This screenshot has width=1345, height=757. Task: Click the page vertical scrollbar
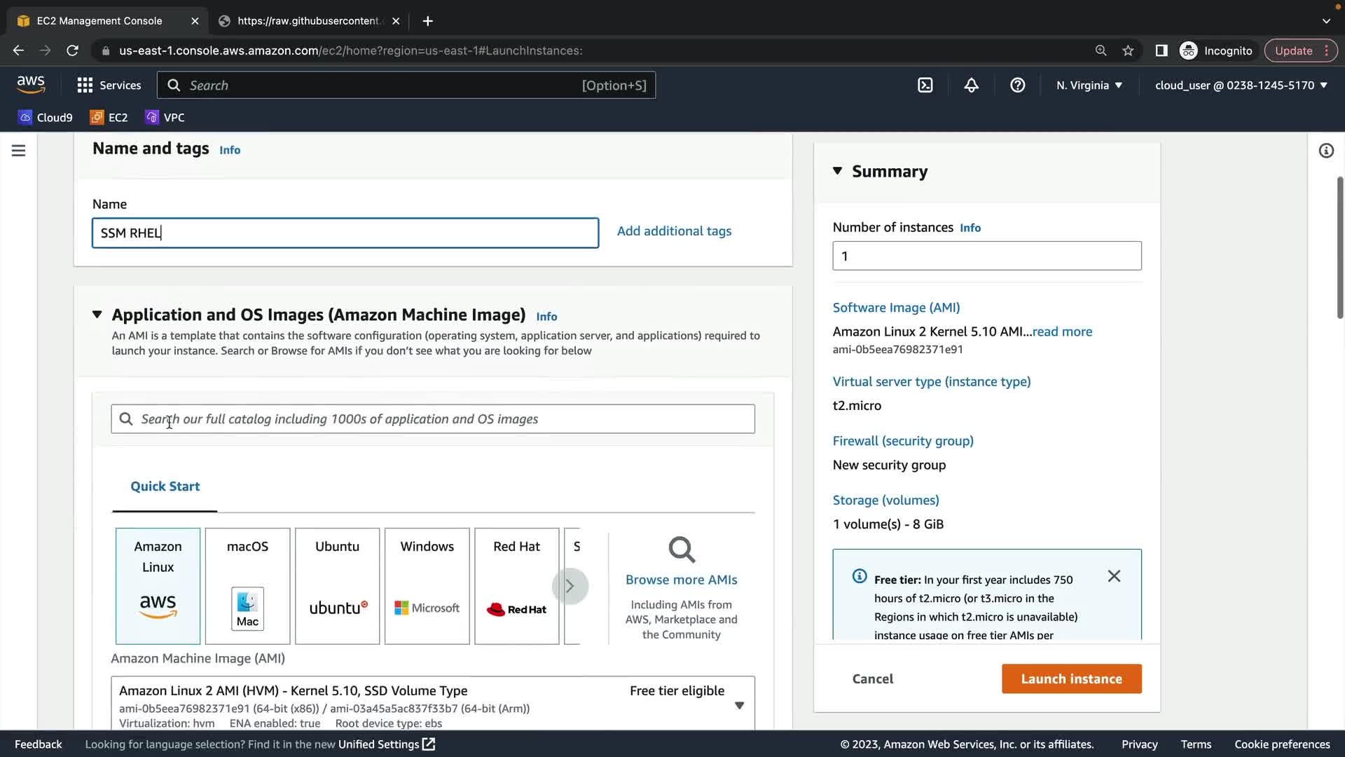[x=1339, y=245]
